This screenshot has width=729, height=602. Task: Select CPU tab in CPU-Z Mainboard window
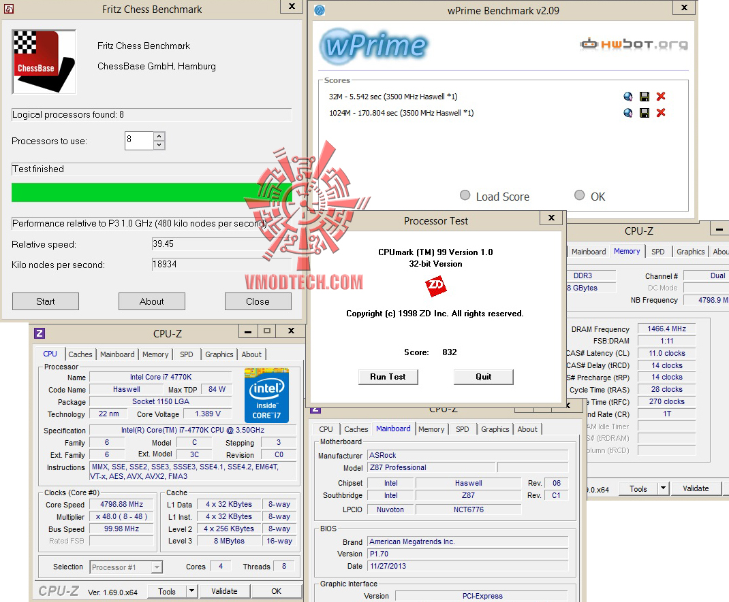326,429
